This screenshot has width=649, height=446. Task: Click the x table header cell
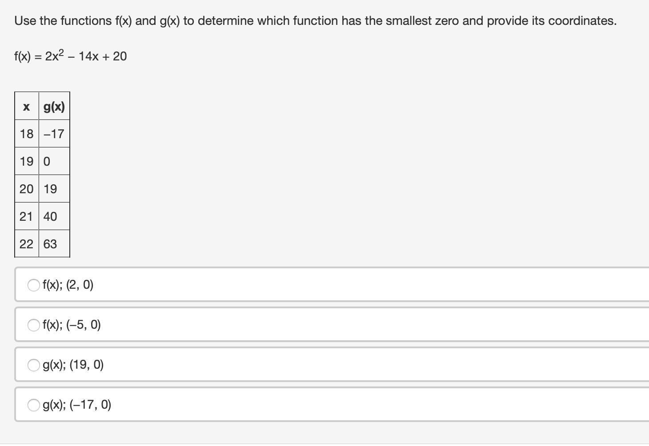pos(27,106)
